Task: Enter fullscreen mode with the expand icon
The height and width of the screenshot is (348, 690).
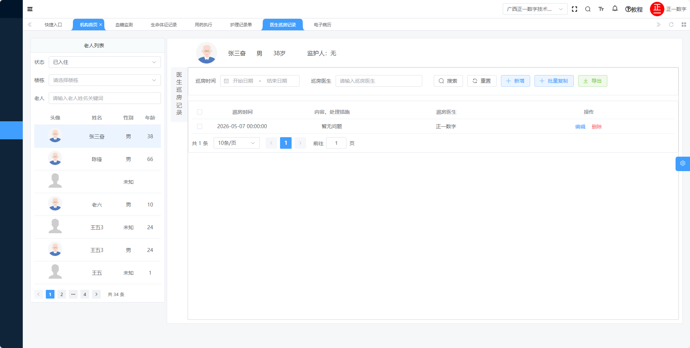Action: tap(575, 9)
